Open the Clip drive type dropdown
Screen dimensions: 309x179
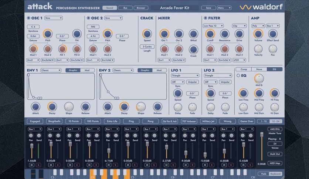pos(239,26)
